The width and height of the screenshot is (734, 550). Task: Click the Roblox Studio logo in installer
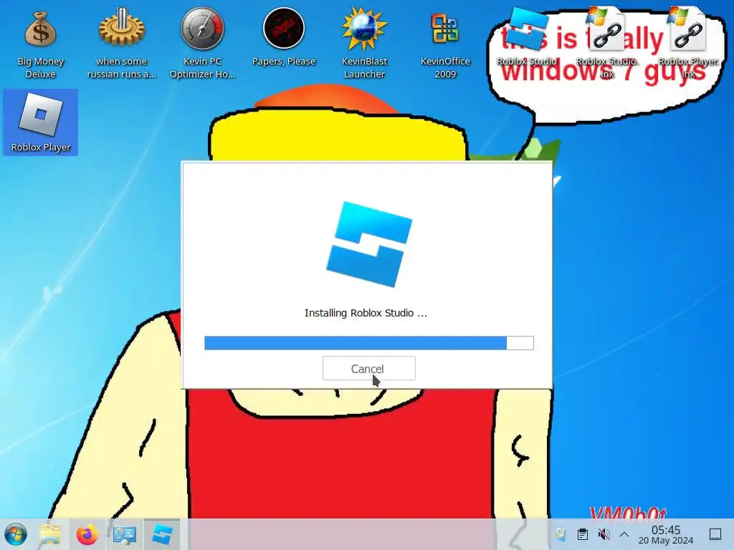point(369,244)
